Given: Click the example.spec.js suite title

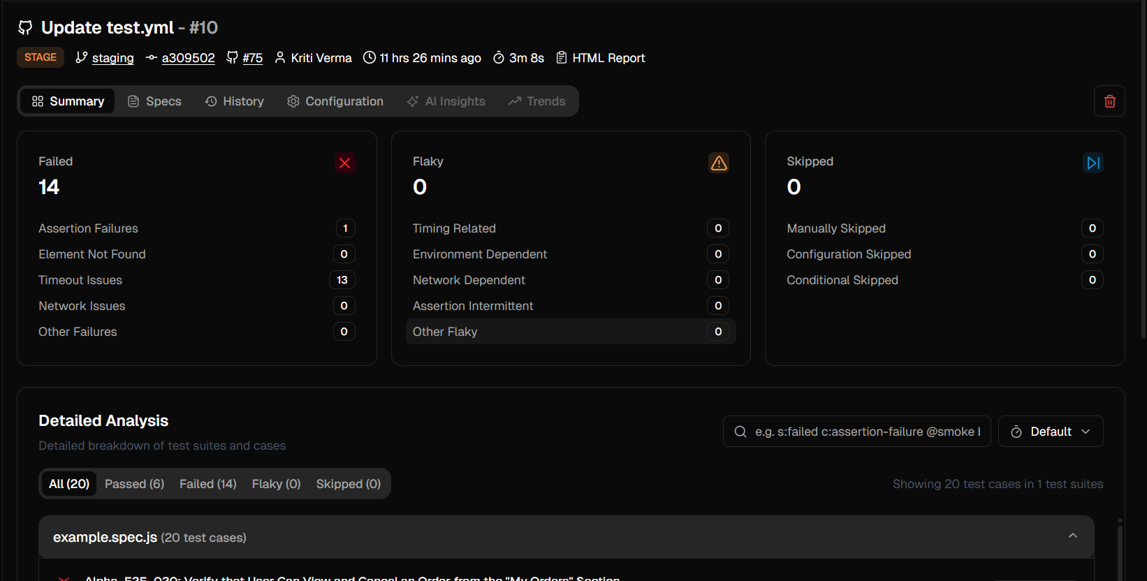Looking at the screenshot, I should (105, 537).
